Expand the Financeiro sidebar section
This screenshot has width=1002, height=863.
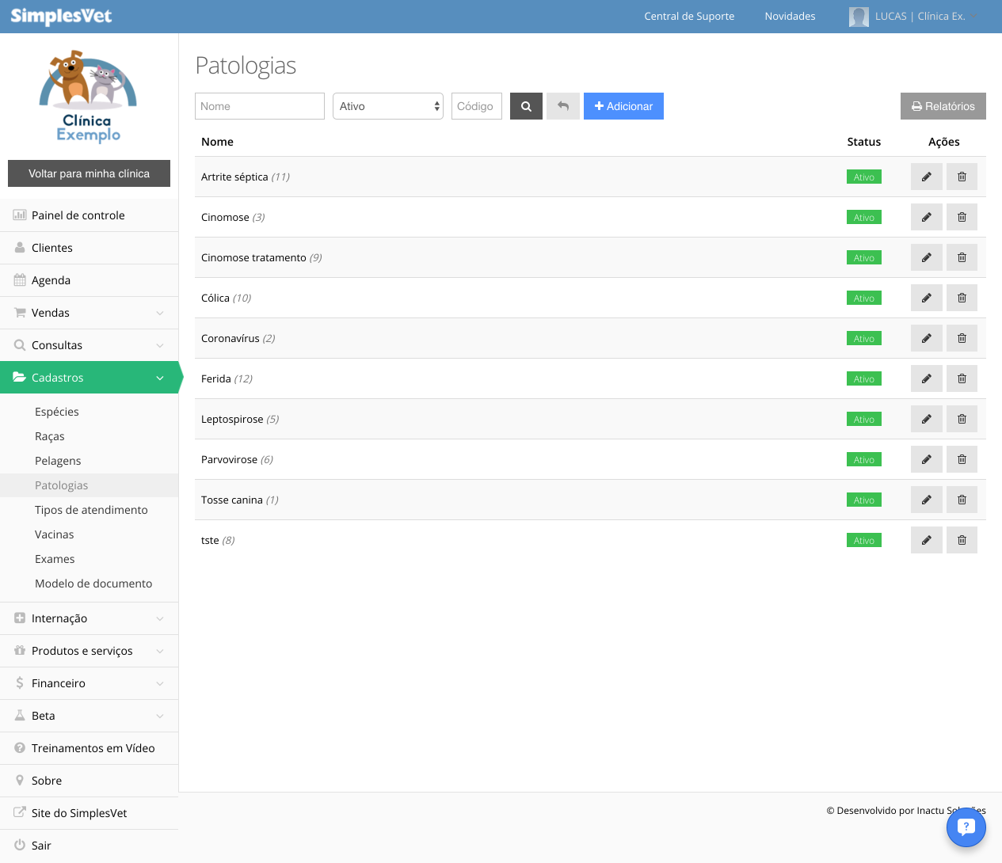point(89,683)
